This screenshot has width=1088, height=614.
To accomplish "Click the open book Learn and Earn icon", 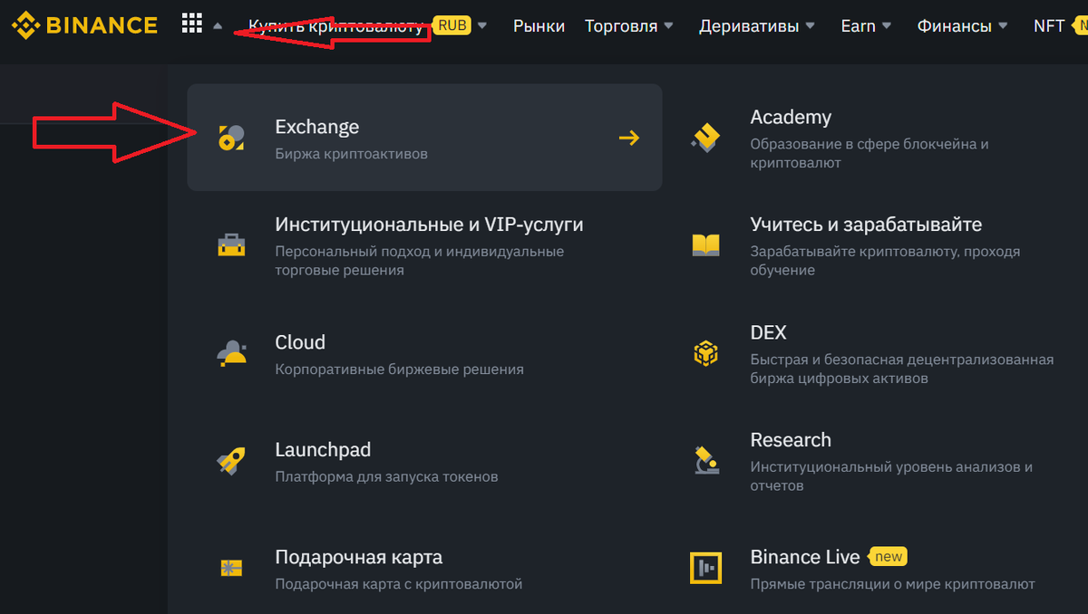I will [x=705, y=245].
